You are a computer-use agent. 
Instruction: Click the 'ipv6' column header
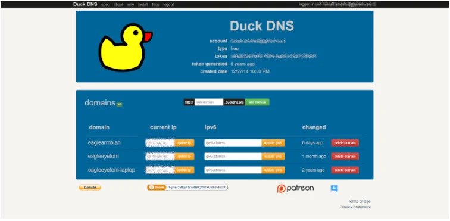pos(210,127)
